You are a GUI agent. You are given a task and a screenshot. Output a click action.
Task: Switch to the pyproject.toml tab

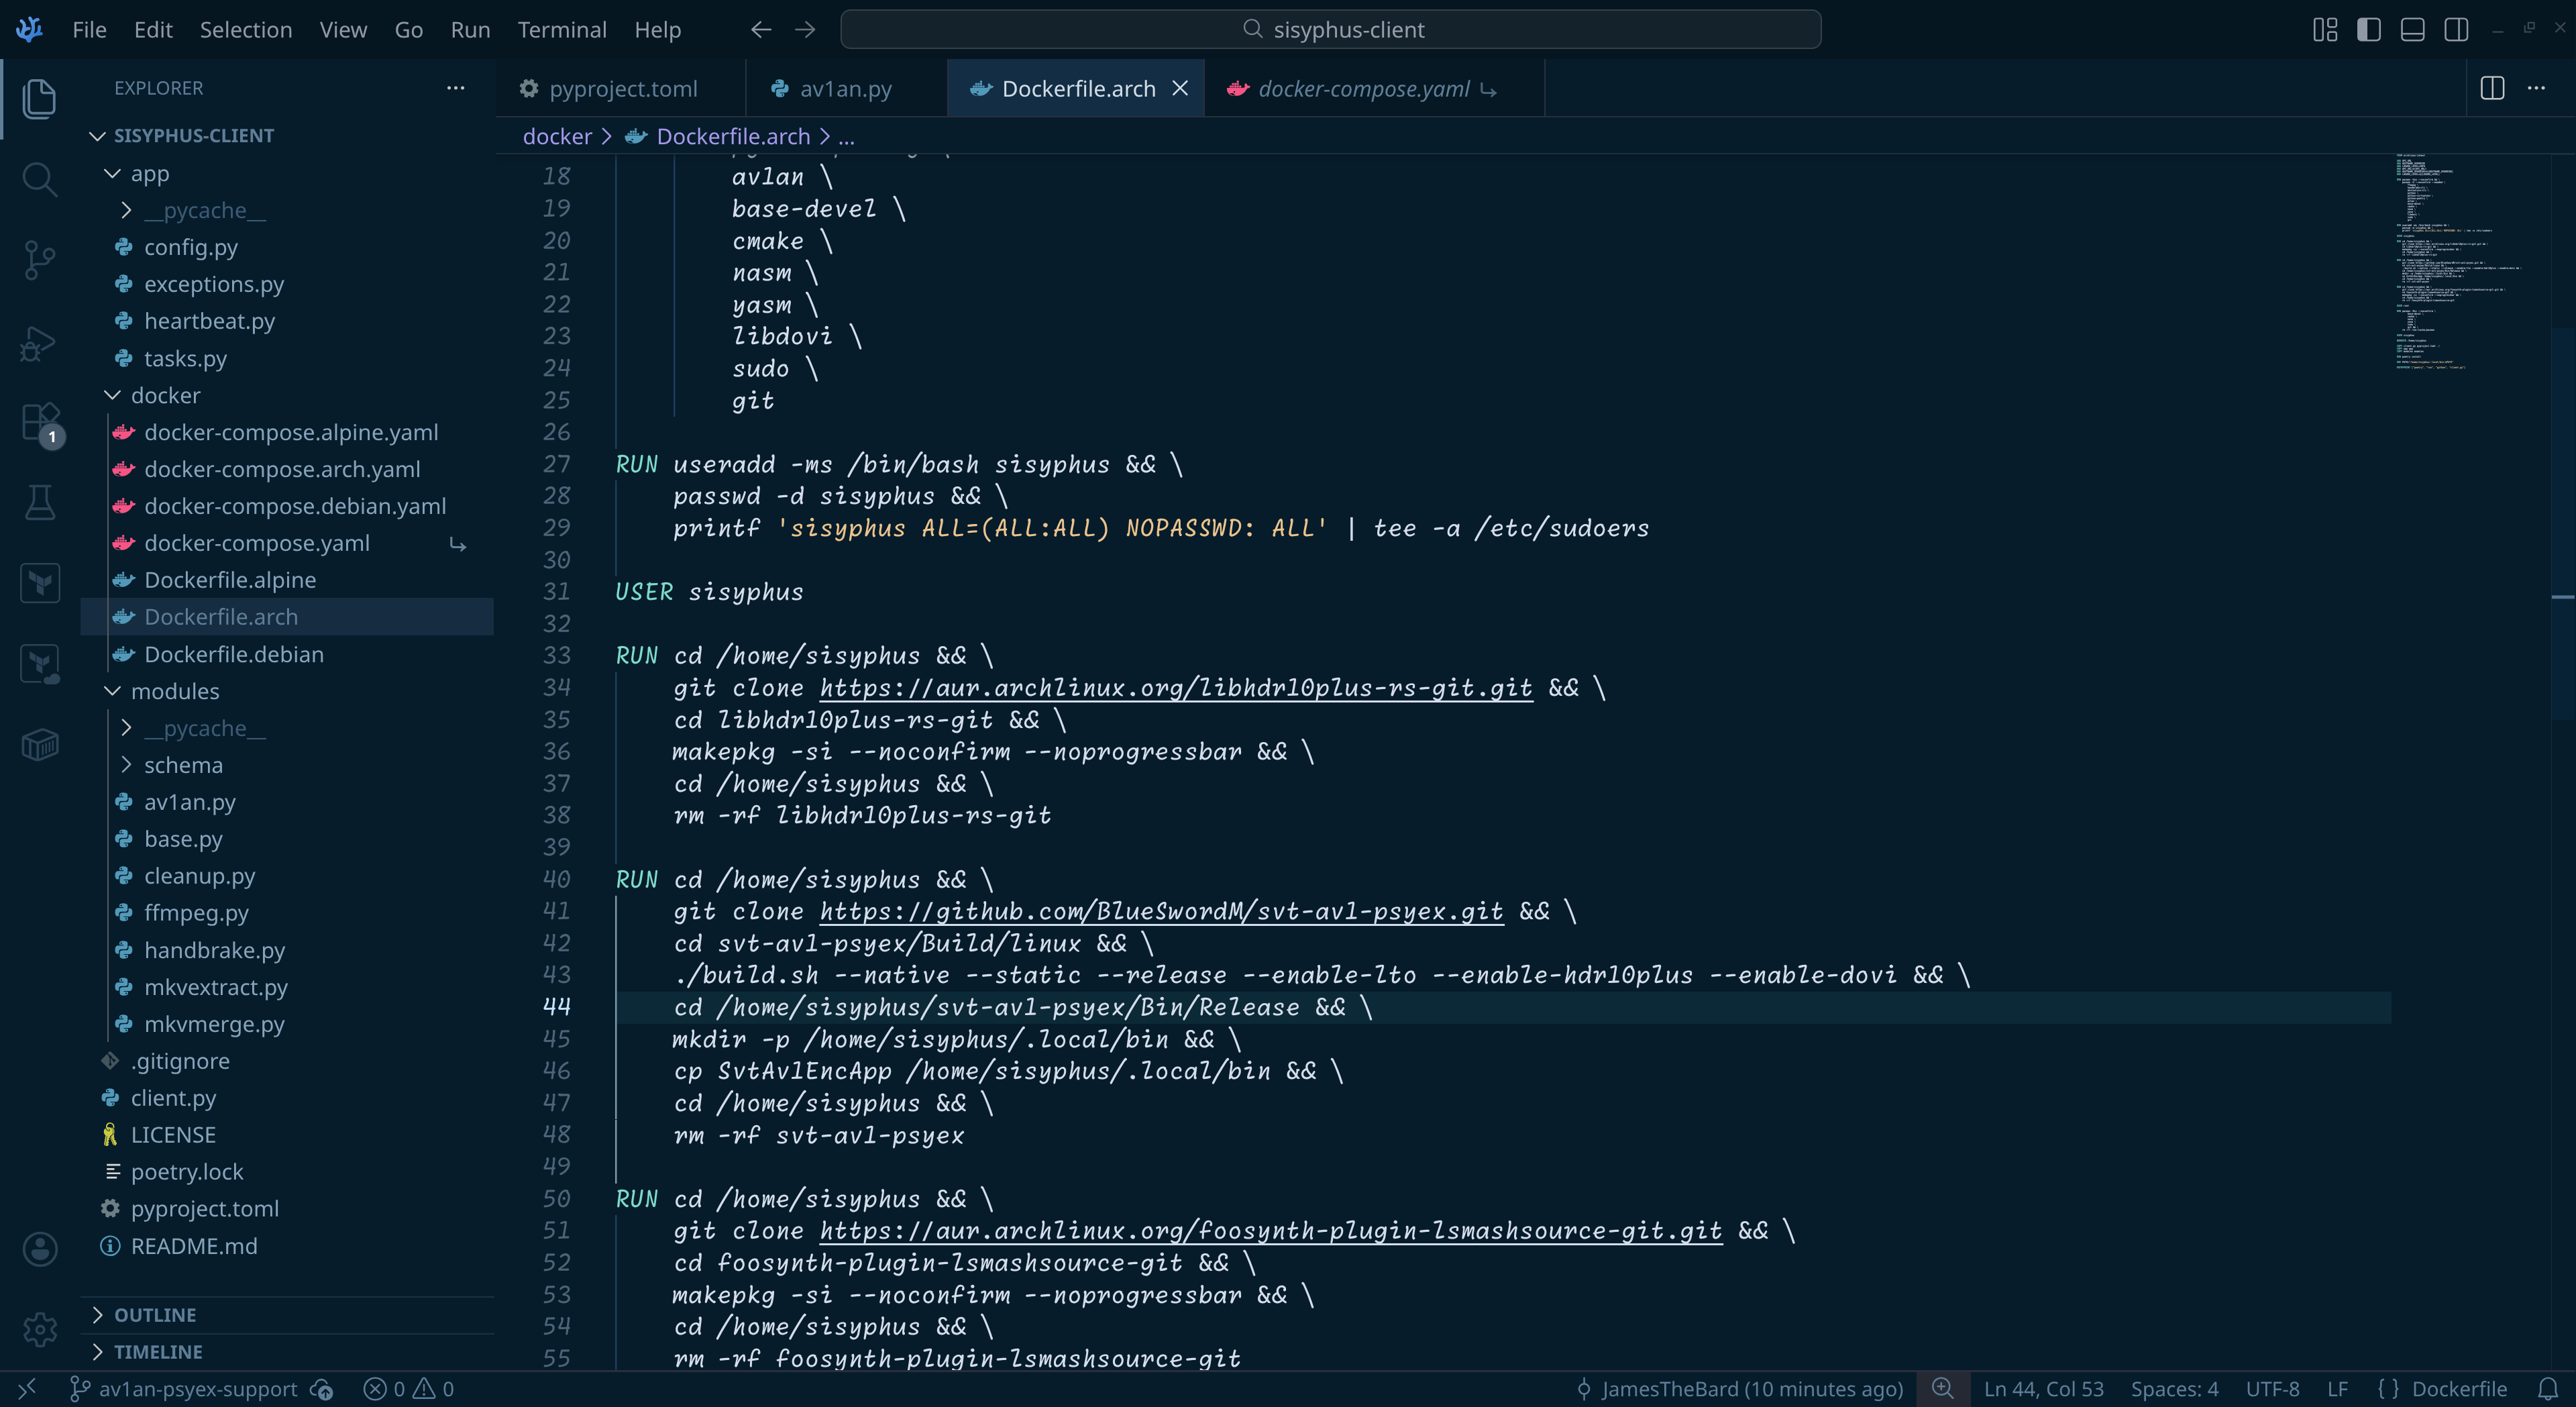[622, 89]
